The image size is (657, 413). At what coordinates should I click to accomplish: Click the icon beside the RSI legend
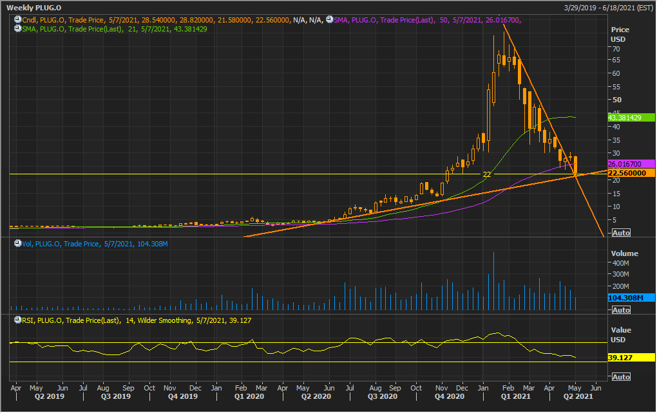tap(17, 320)
